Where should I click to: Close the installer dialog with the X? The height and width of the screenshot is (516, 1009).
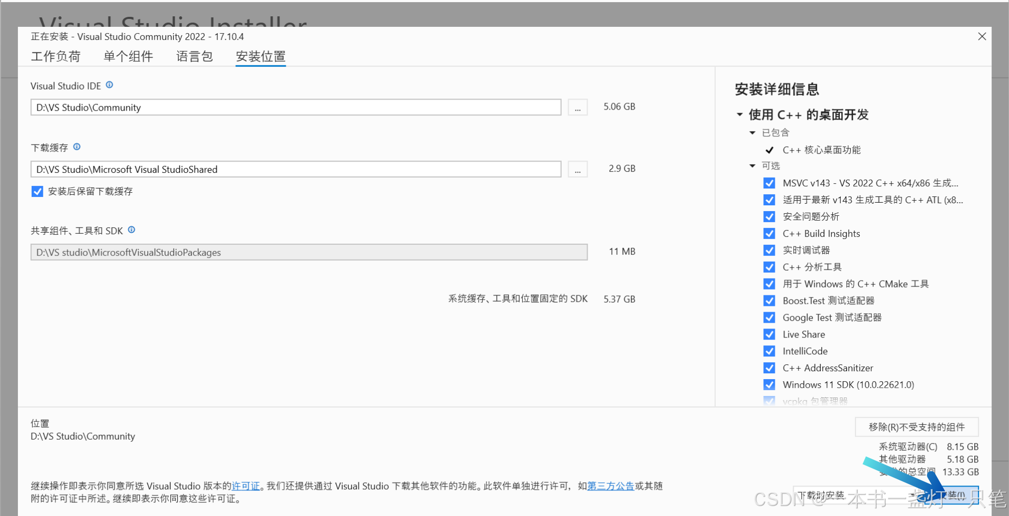coord(982,36)
